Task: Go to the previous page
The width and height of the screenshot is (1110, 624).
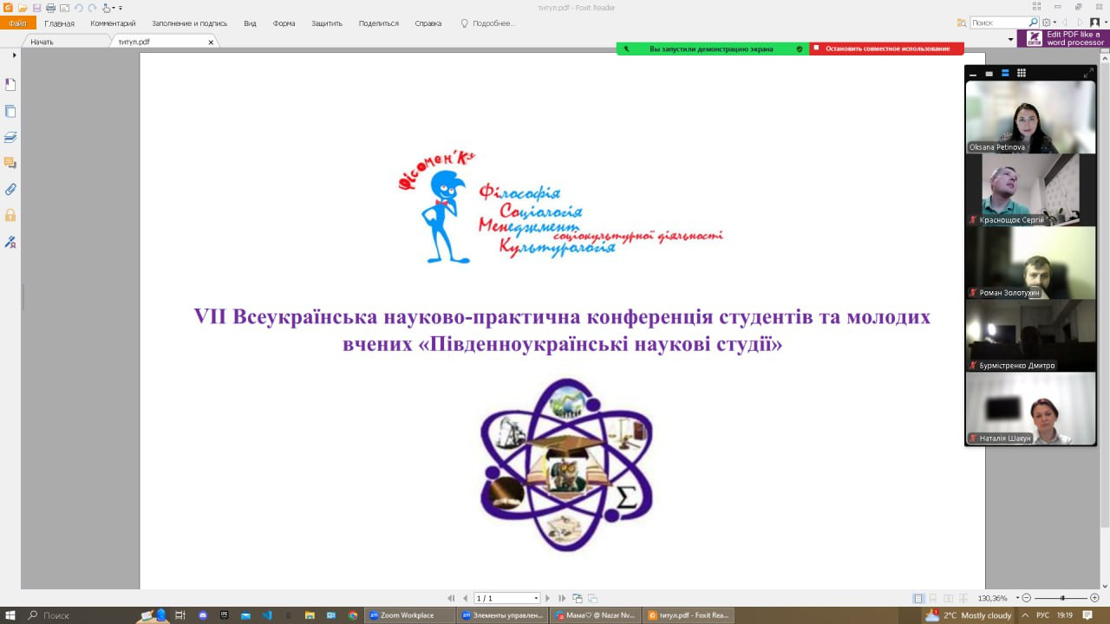Action: coord(466,598)
